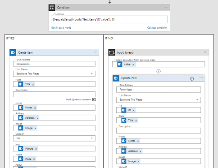Viewport: 218px width, 168px height.
Task: Remove the value token from Apply to each
Action: (133, 65)
